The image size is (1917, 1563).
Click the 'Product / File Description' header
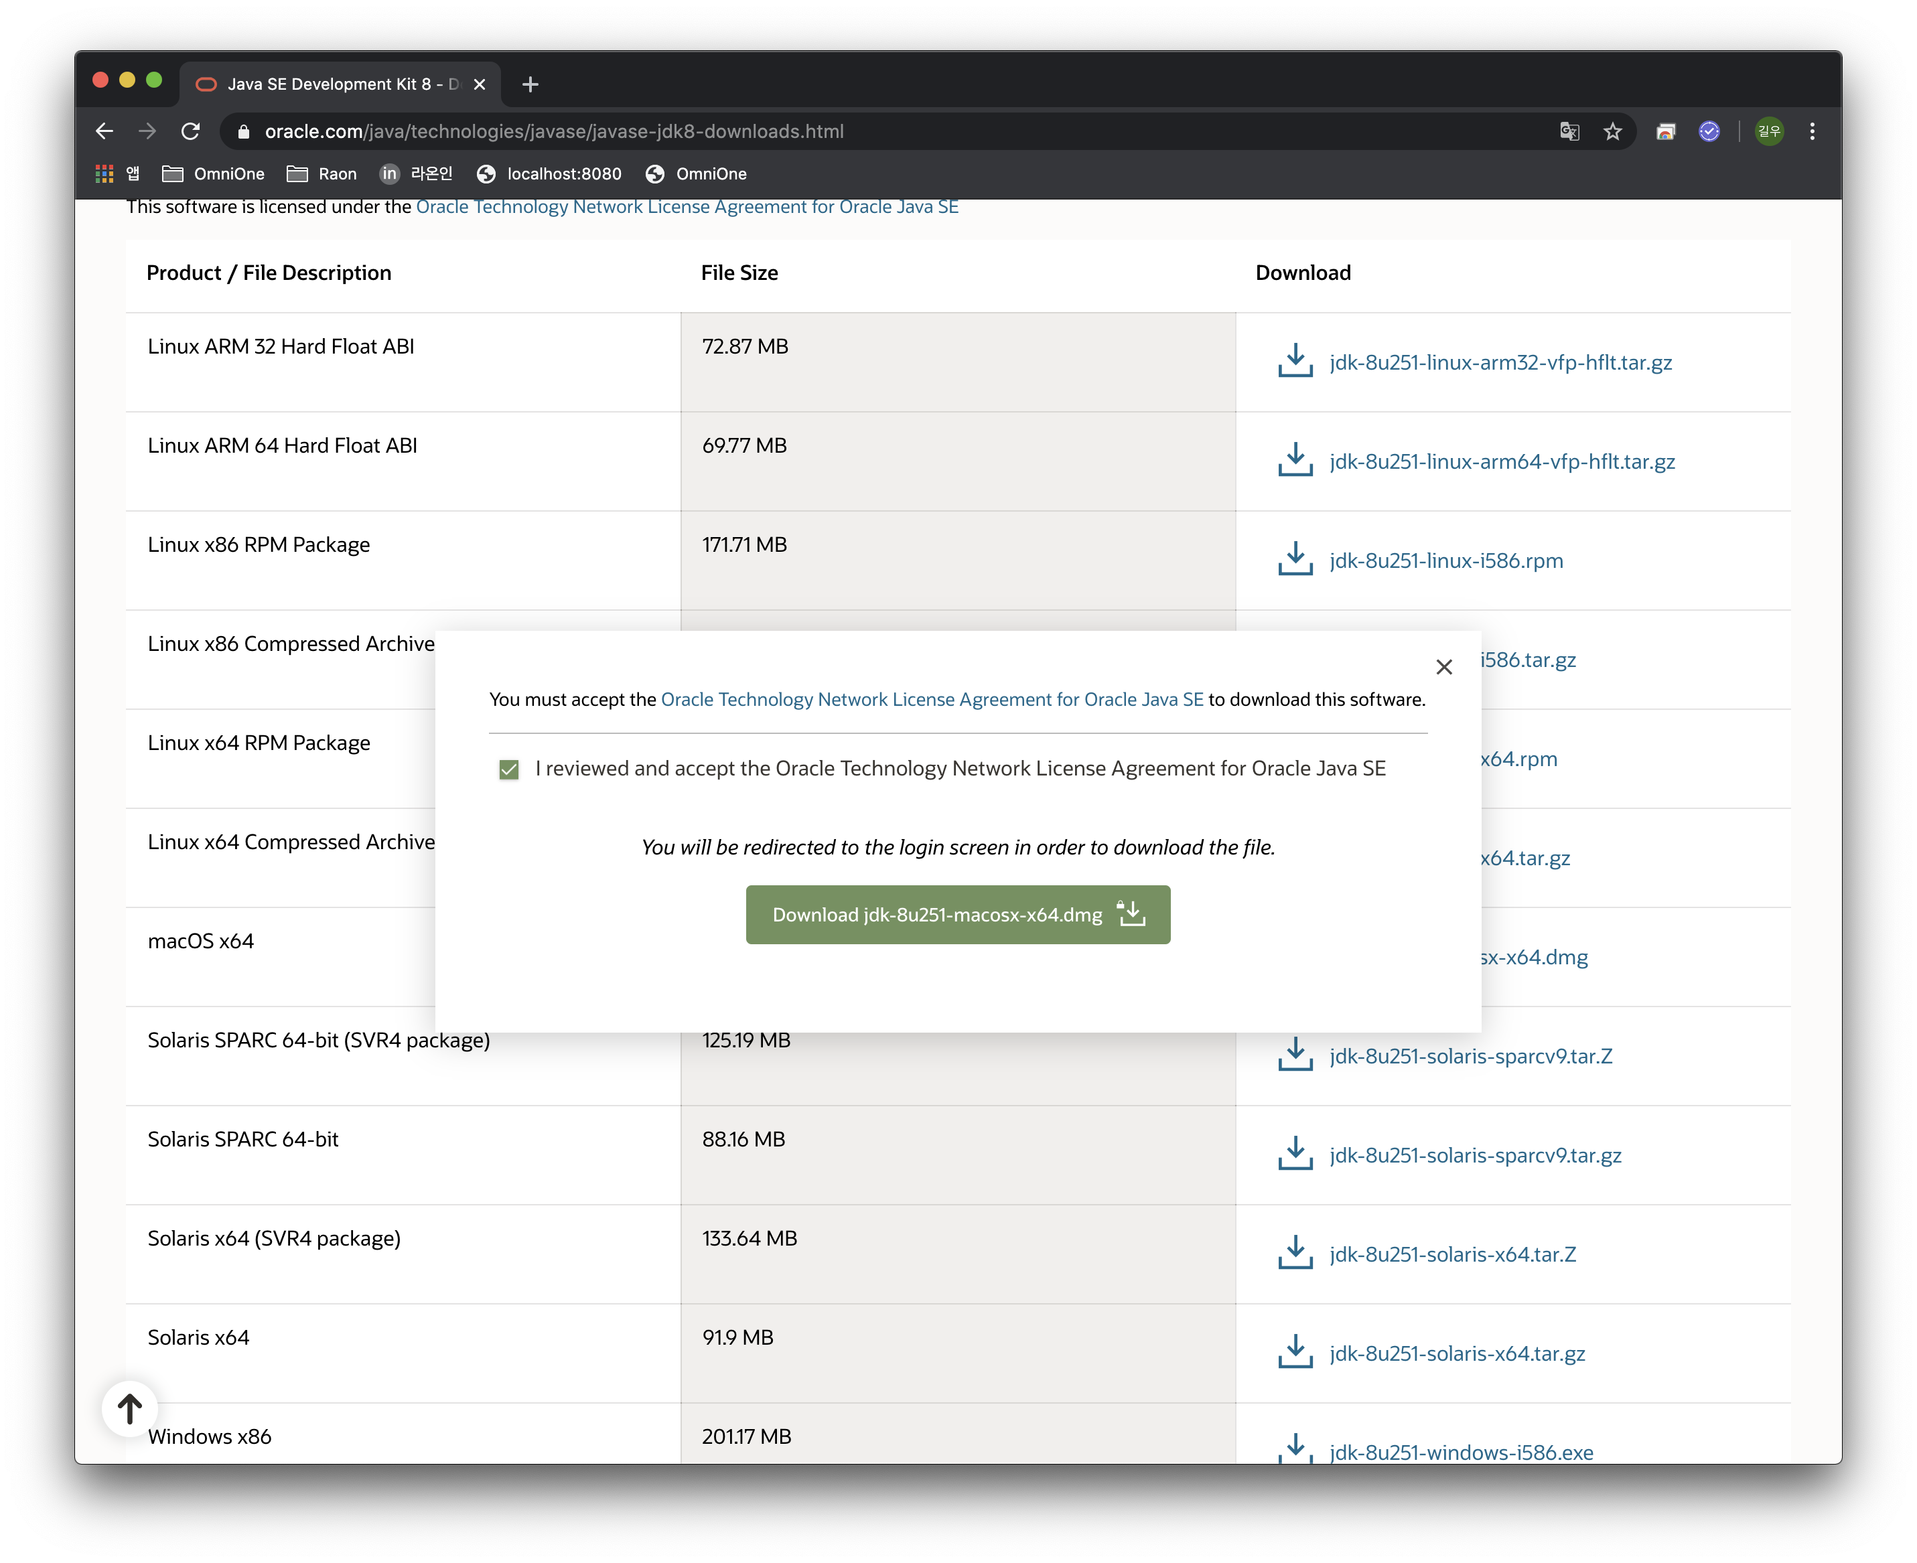pos(269,273)
